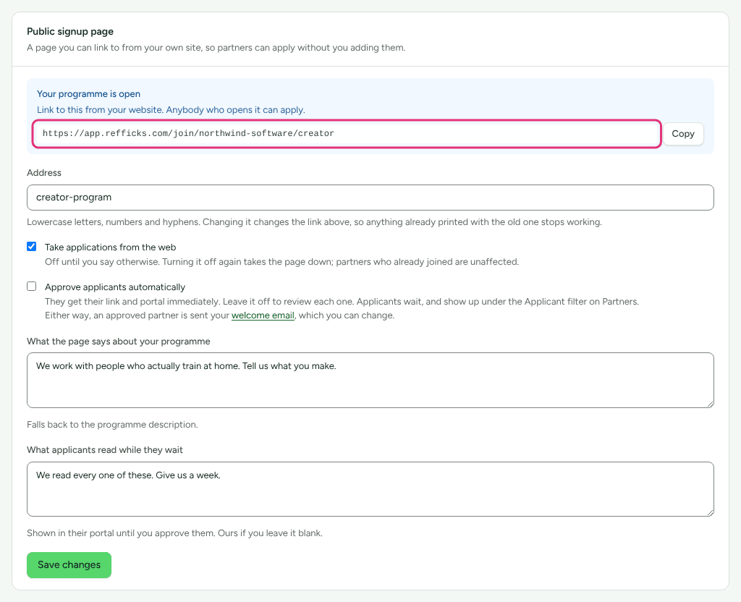This screenshot has width=741, height=602.
Task: Click the "Falls back to the programme description." hint
Action: click(112, 424)
